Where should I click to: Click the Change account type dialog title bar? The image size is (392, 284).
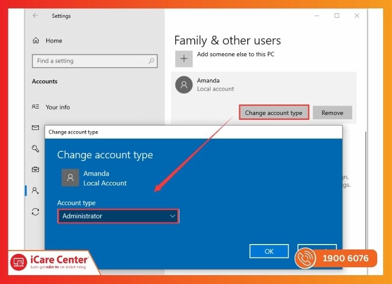click(x=194, y=132)
